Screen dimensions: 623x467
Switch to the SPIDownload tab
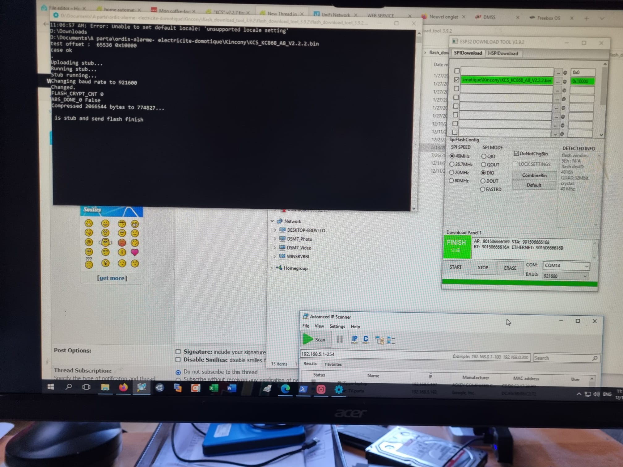(x=468, y=53)
